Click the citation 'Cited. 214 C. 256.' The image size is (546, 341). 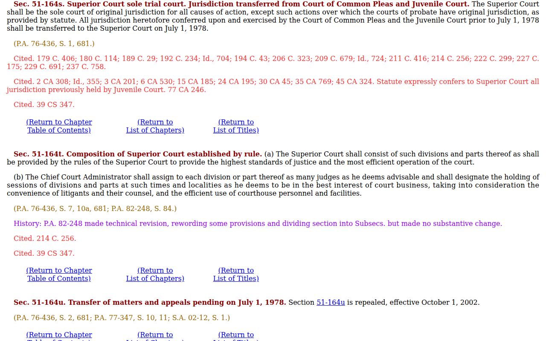(x=45, y=238)
